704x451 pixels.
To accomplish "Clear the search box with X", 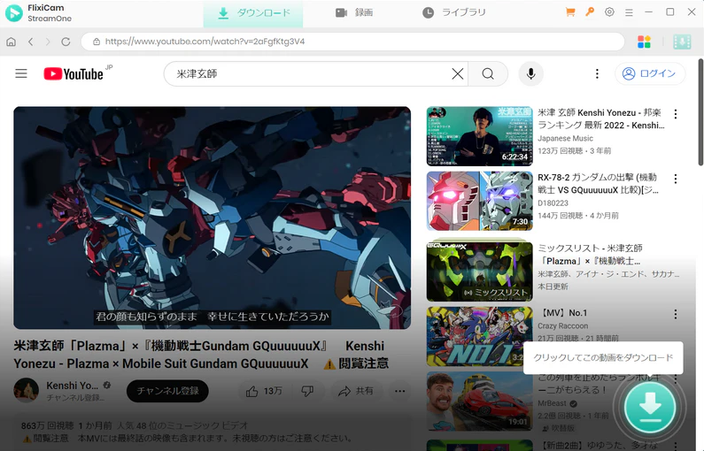I will pyautogui.click(x=458, y=73).
